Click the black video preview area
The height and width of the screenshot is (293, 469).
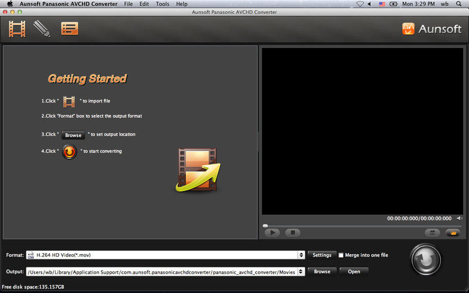point(362,131)
